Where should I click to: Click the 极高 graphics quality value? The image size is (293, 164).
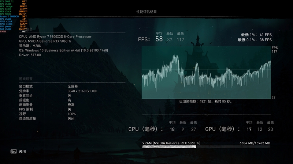pyautogui.click(x=71, y=105)
